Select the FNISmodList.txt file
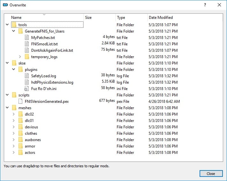Screen dimensions: 227x181 tap(44, 44)
